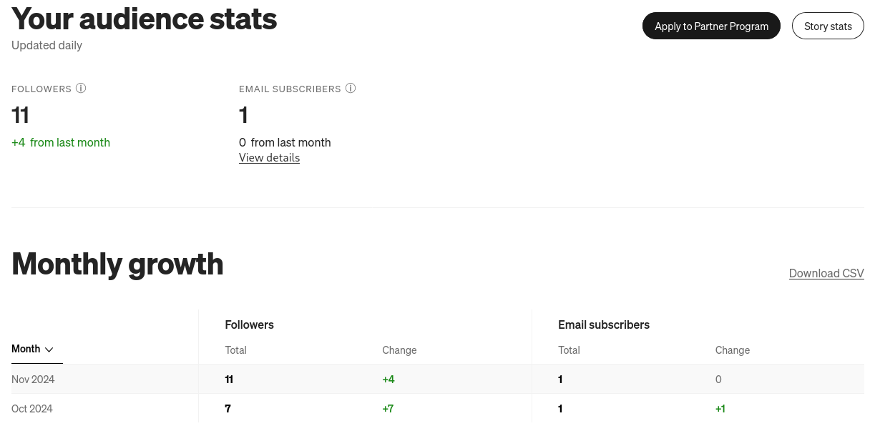Viewport: 875px width, 426px height.
Task: Click the +1 email subscriber change
Action: 720,409
